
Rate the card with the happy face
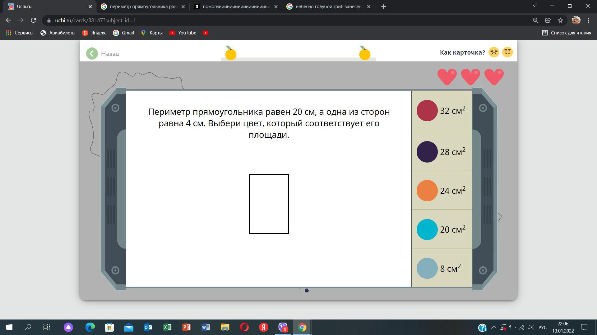pyautogui.click(x=507, y=52)
